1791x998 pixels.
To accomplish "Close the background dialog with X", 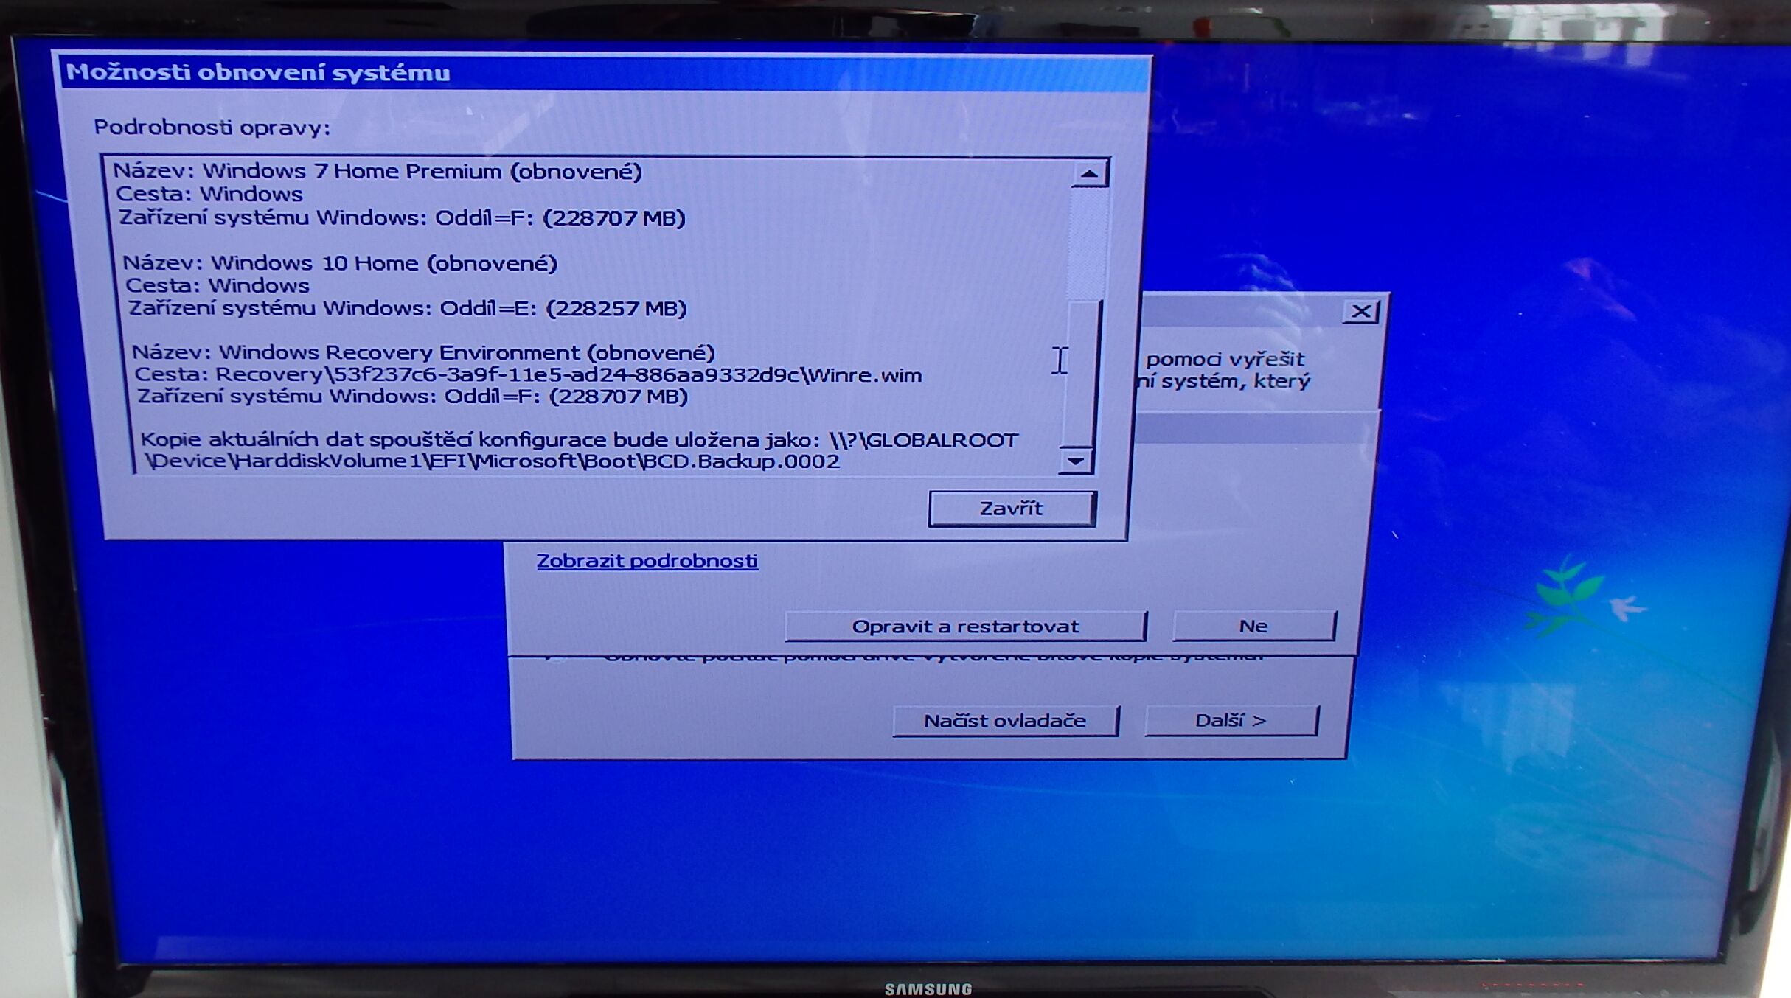I will [1360, 312].
